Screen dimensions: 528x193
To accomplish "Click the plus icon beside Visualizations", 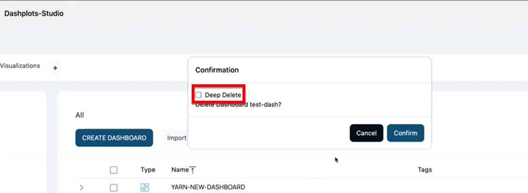I will pyautogui.click(x=55, y=68).
